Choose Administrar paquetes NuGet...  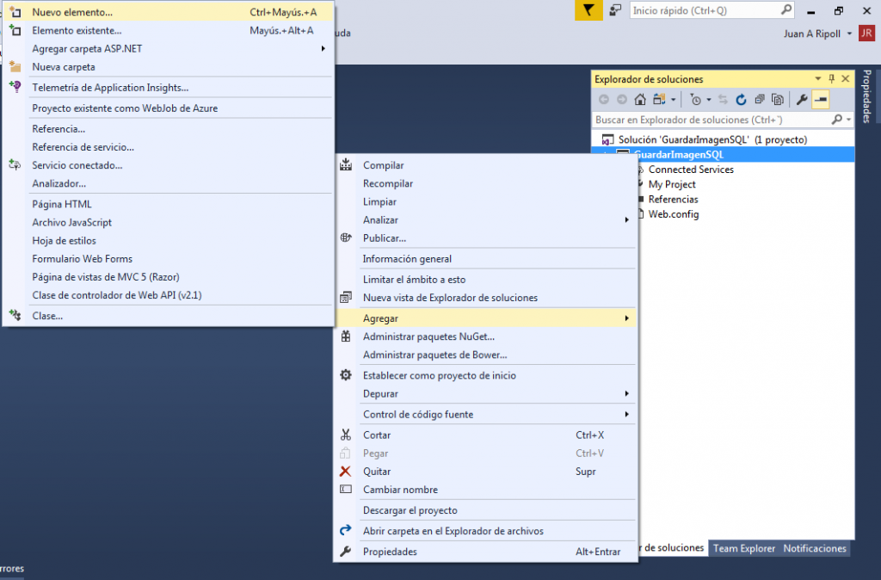click(428, 336)
